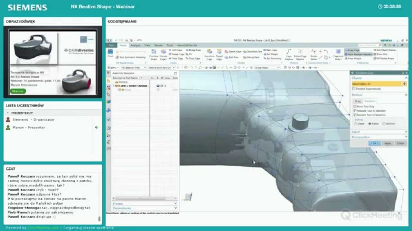412x231 pixels.
Task: Toggle Deselect Automatically checkbox
Action: pyautogui.click(x=354, y=89)
